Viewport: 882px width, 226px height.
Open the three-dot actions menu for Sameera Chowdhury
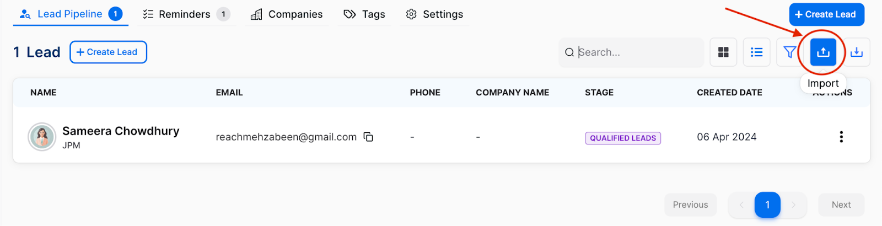(x=841, y=137)
